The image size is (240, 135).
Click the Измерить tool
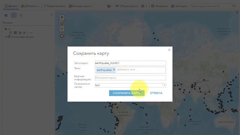[159, 6]
